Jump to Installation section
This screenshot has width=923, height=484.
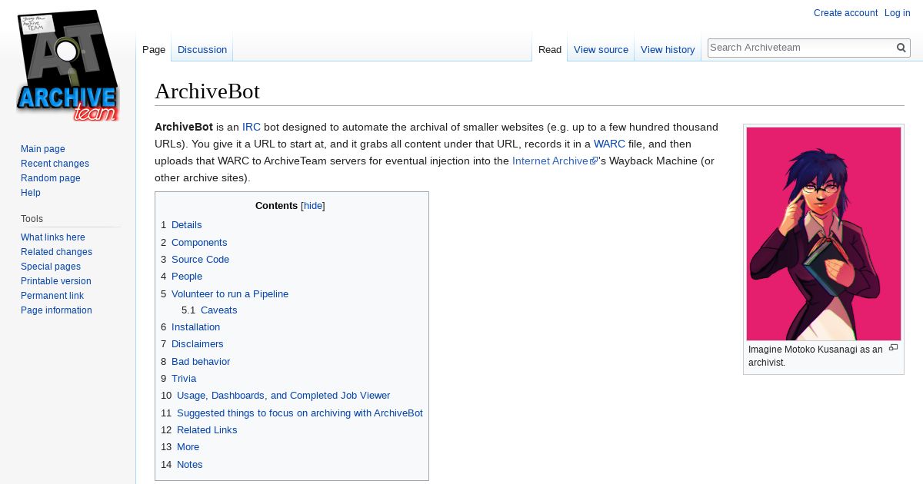coord(195,327)
